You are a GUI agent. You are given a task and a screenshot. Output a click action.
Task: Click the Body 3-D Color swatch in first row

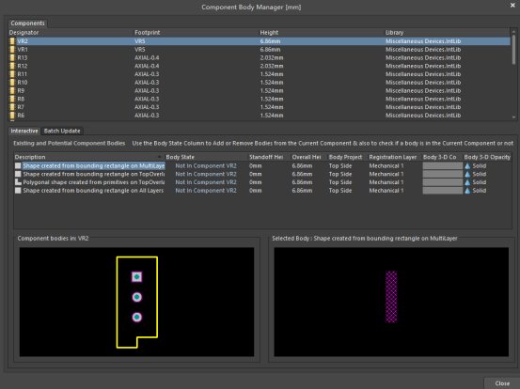click(x=442, y=165)
